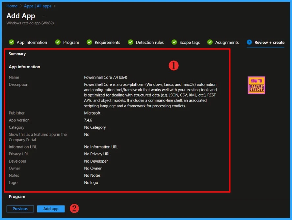This screenshot has height=220, width=292.
Task: Click the No Privacy URL value
Action: tap(97, 154)
